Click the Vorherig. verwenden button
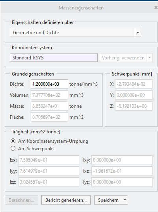Screen dimensions: 158x212 pyautogui.click(x=123, y=58)
